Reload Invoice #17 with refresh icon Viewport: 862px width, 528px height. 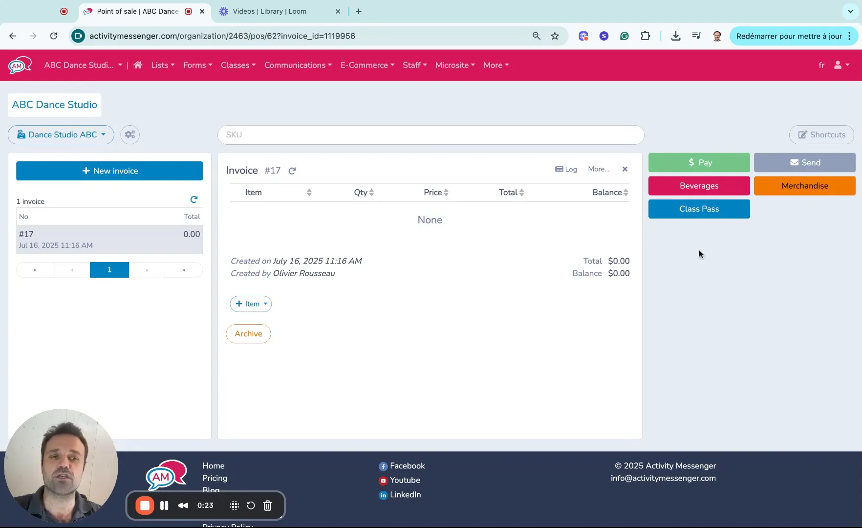(292, 171)
